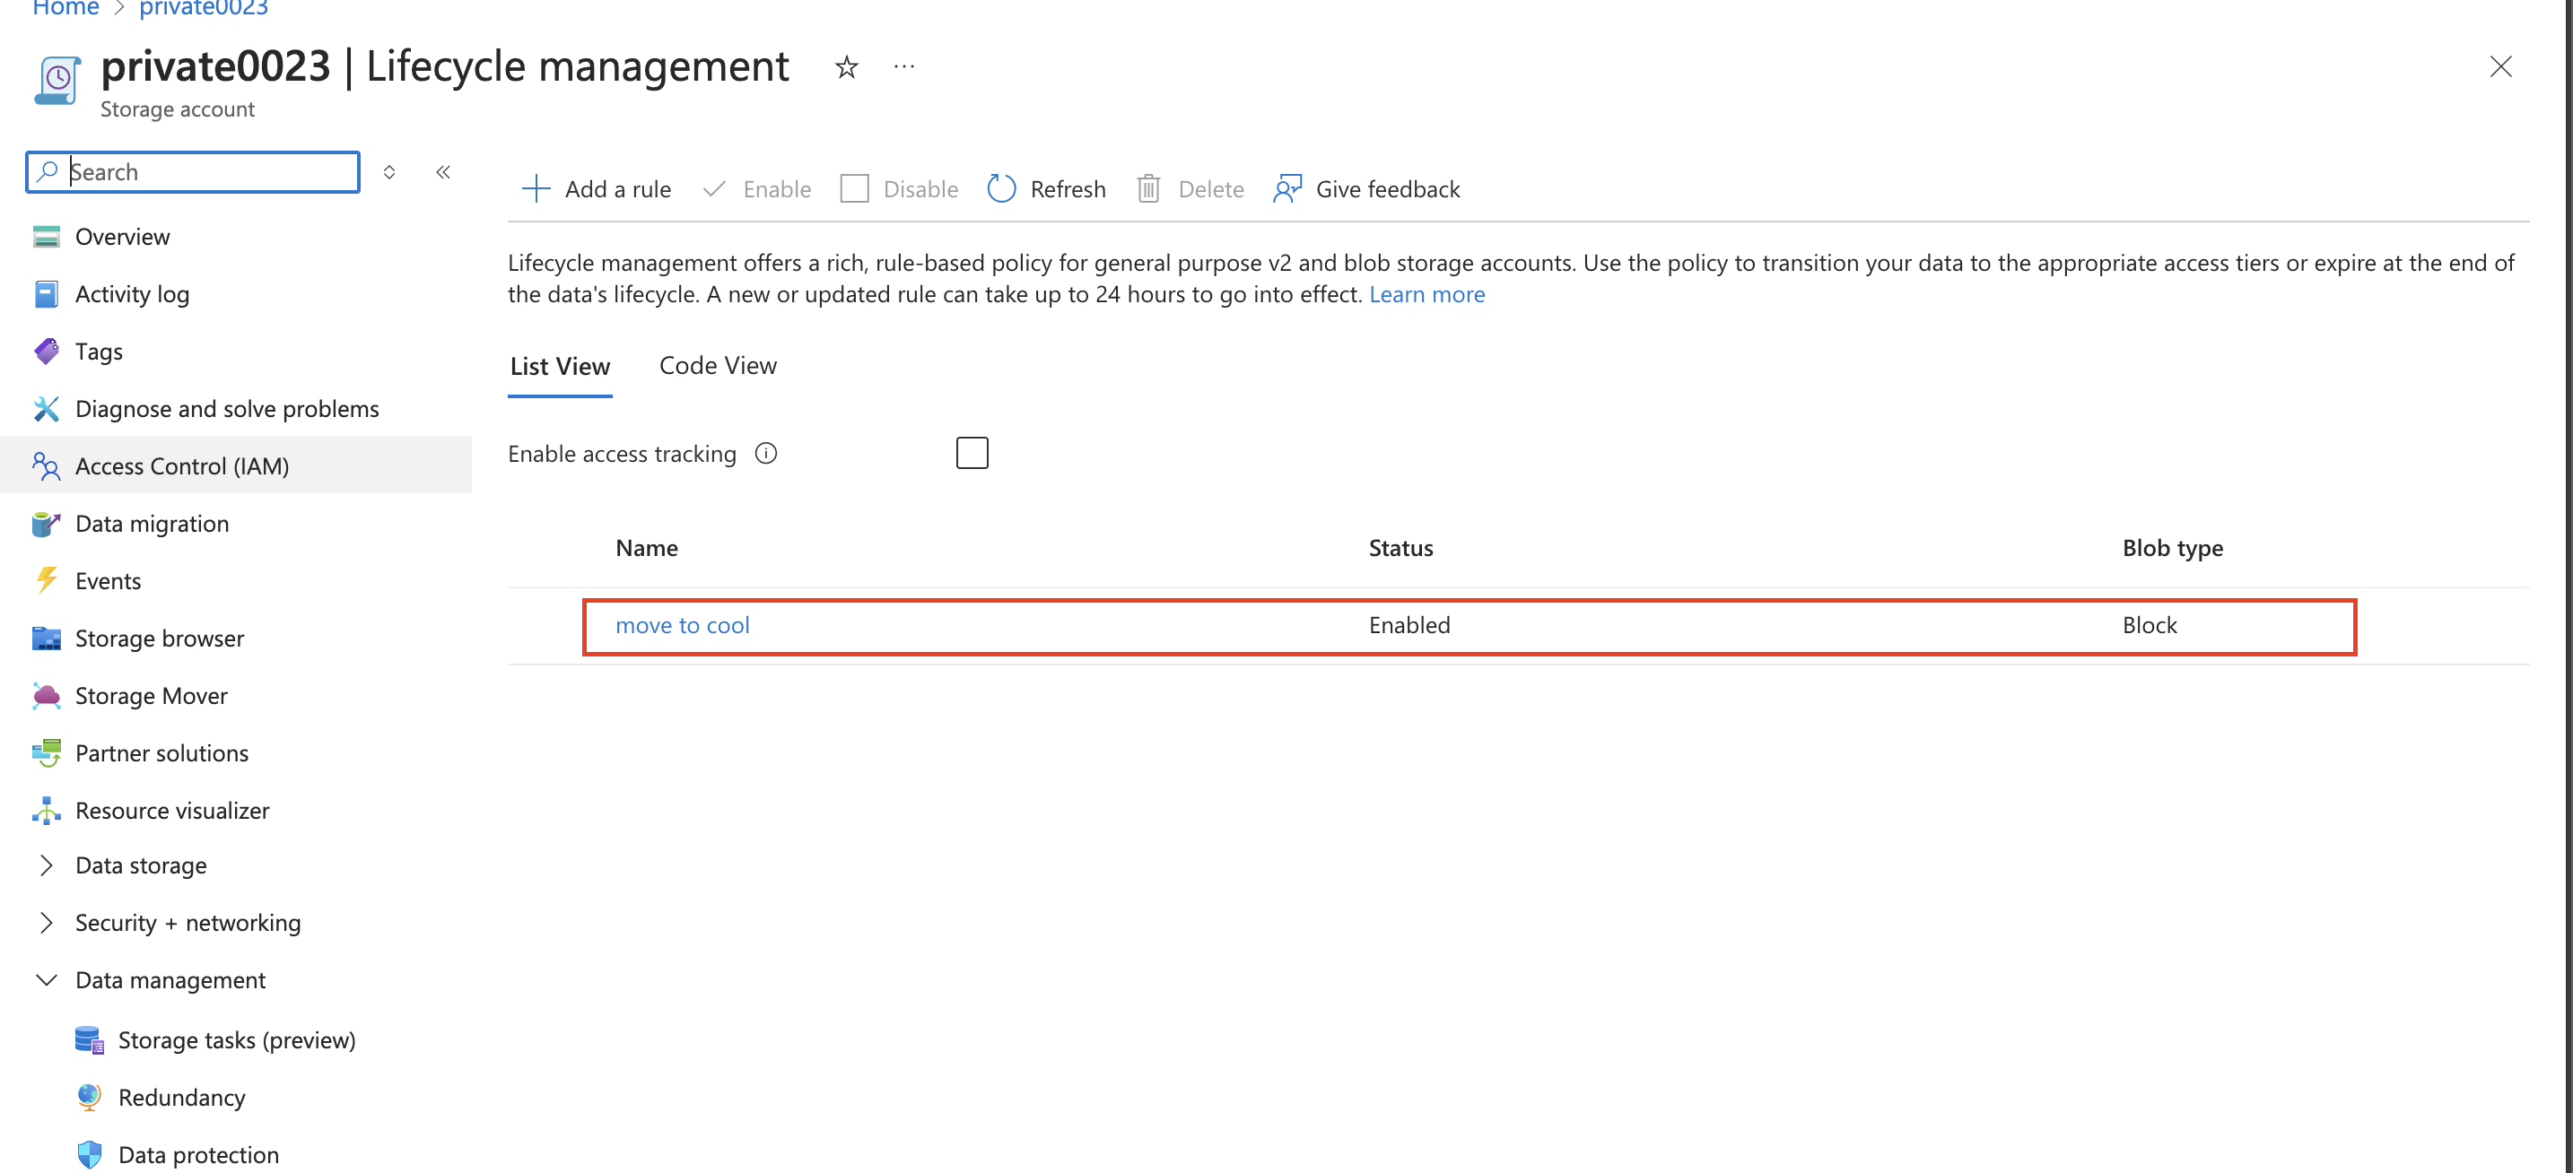2573x1173 pixels.
Task: Click the square icon of the Disable command
Action: click(x=855, y=188)
